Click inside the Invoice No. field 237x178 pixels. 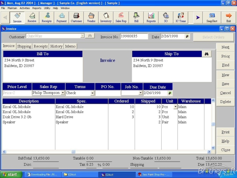coord(134,36)
